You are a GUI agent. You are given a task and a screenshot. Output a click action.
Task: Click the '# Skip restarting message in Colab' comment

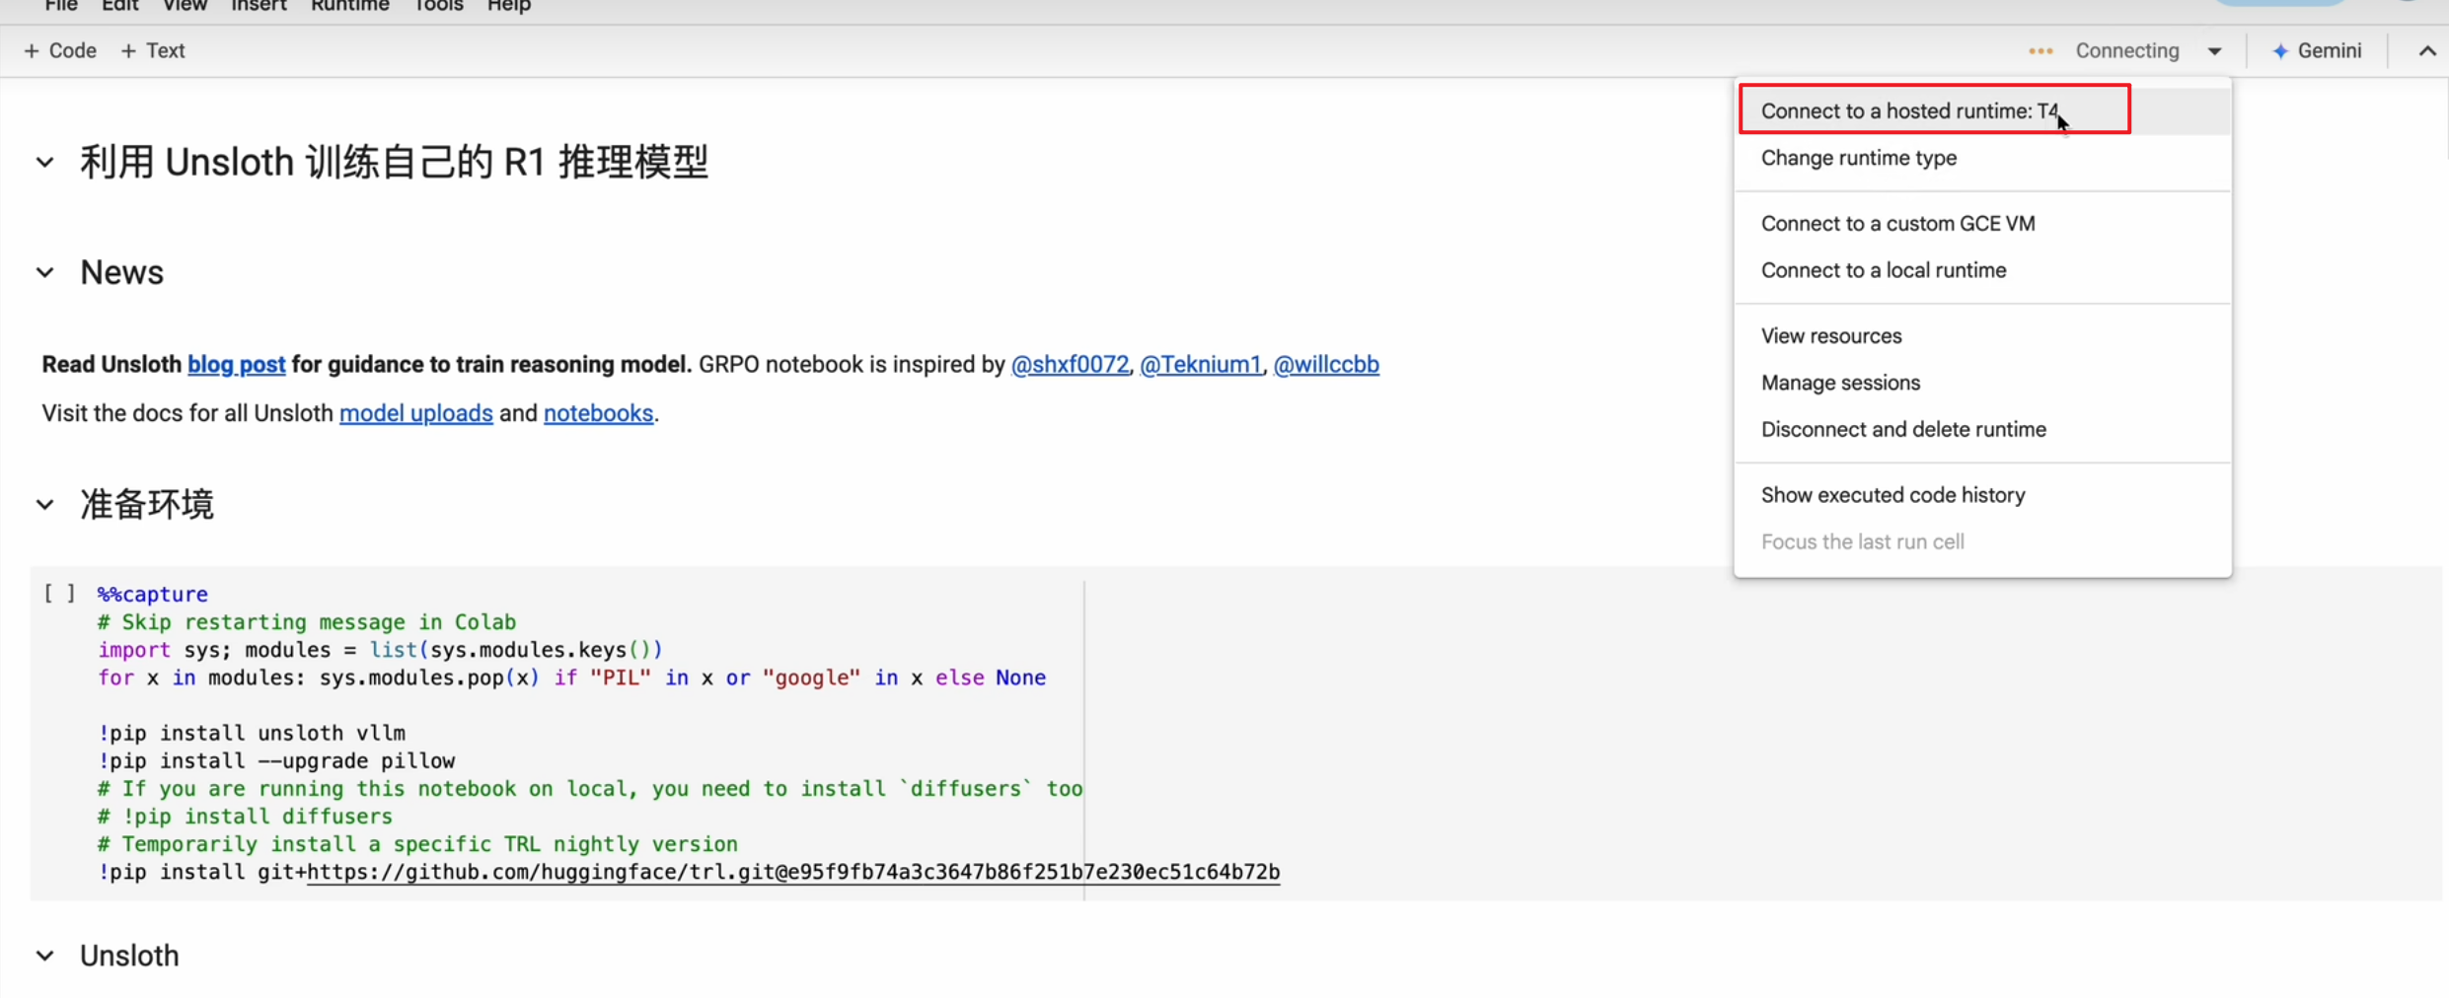(307, 622)
